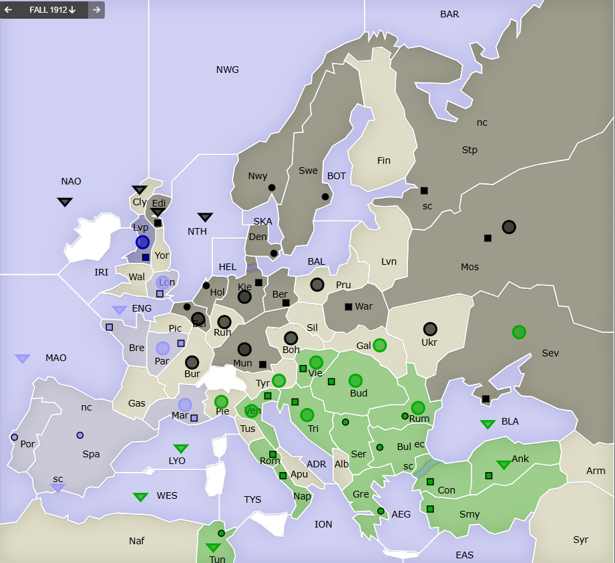Select the green fleet in Tun
Viewport: 615px width, 563px height.
(214, 548)
